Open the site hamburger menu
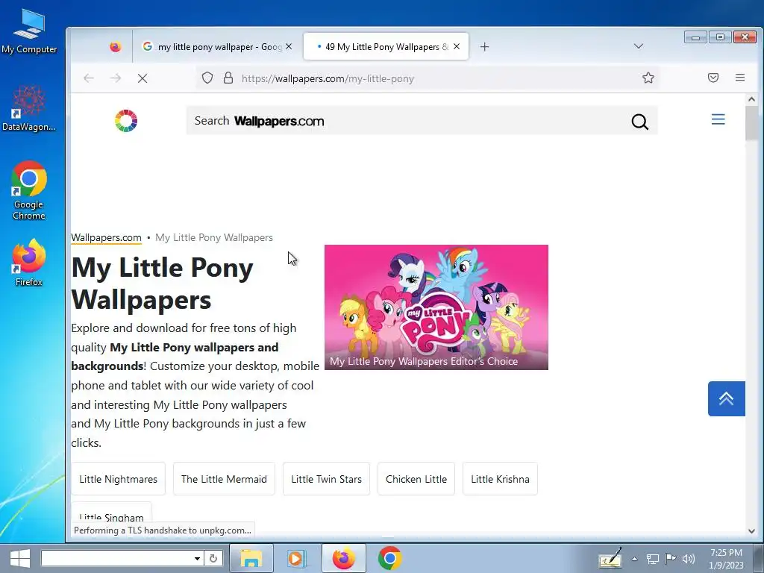Image resolution: width=764 pixels, height=573 pixels. coord(718,119)
